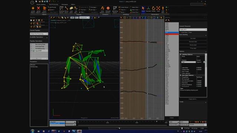Image resolution: width=237 pixels, height=133 pixels.
Task: Toggle checkbox of third pipeline operation
Action: click(31, 49)
